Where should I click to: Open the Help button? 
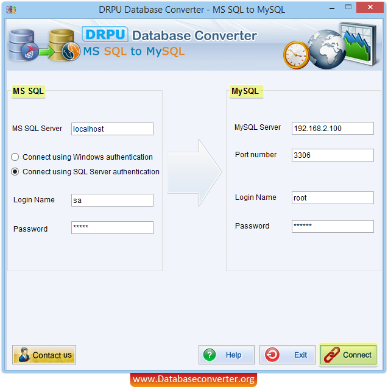tap(227, 355)
